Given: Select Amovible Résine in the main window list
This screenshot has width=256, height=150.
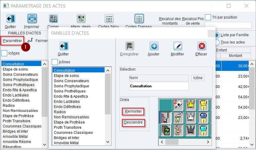Looking at the screenshot, I should click(x=21, y=142).
